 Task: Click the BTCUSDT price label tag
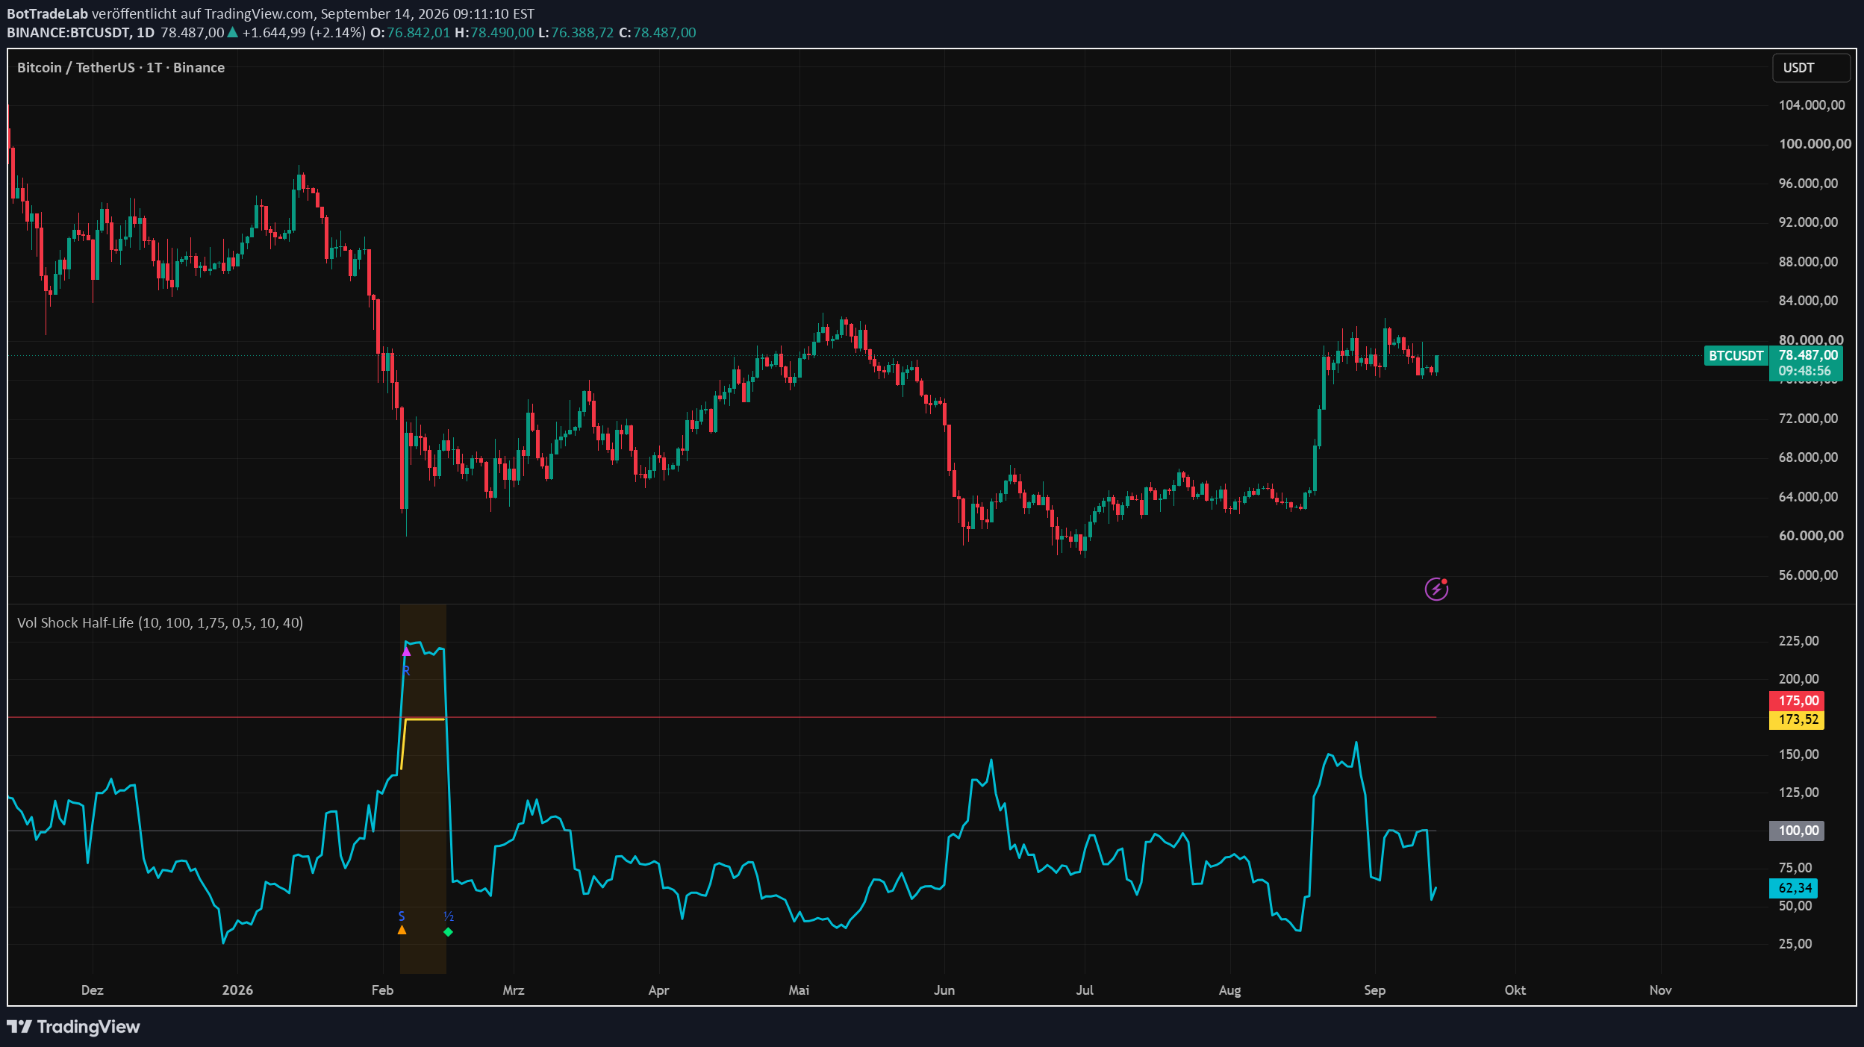[x=1736, y=355]
